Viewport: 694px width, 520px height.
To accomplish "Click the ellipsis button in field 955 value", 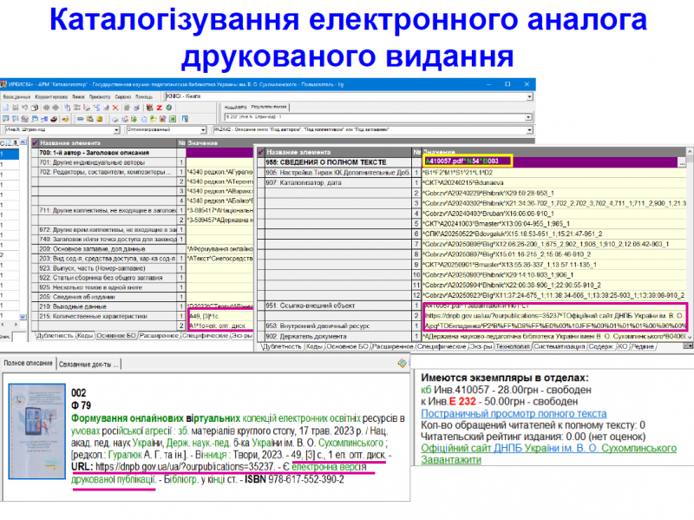I will coord(682,161).
